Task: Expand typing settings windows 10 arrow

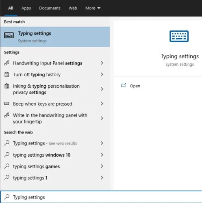Action: coord(102,155)
